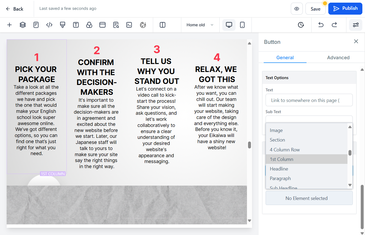Open the color palette icon

[x=143, y=25]
